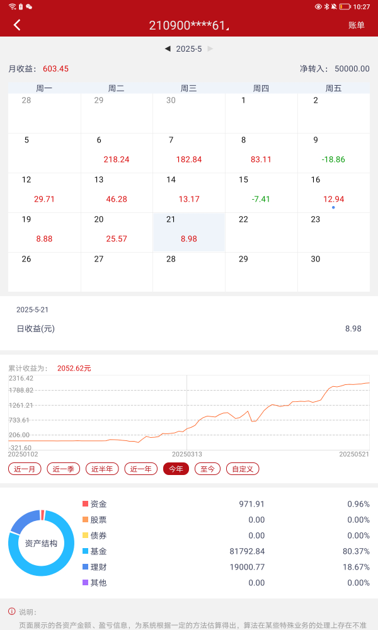Open the 2025-5 month selector
The height and width of the screenshot is (630, 378).
click(x=189, y=49)
